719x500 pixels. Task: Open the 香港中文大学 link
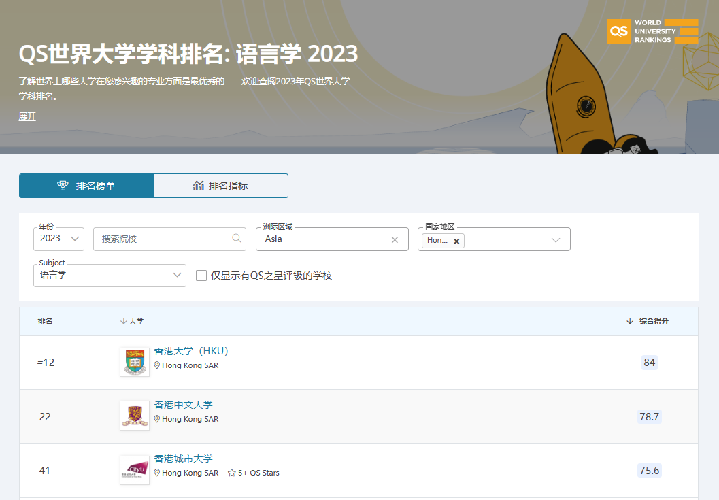click(184, 405)
